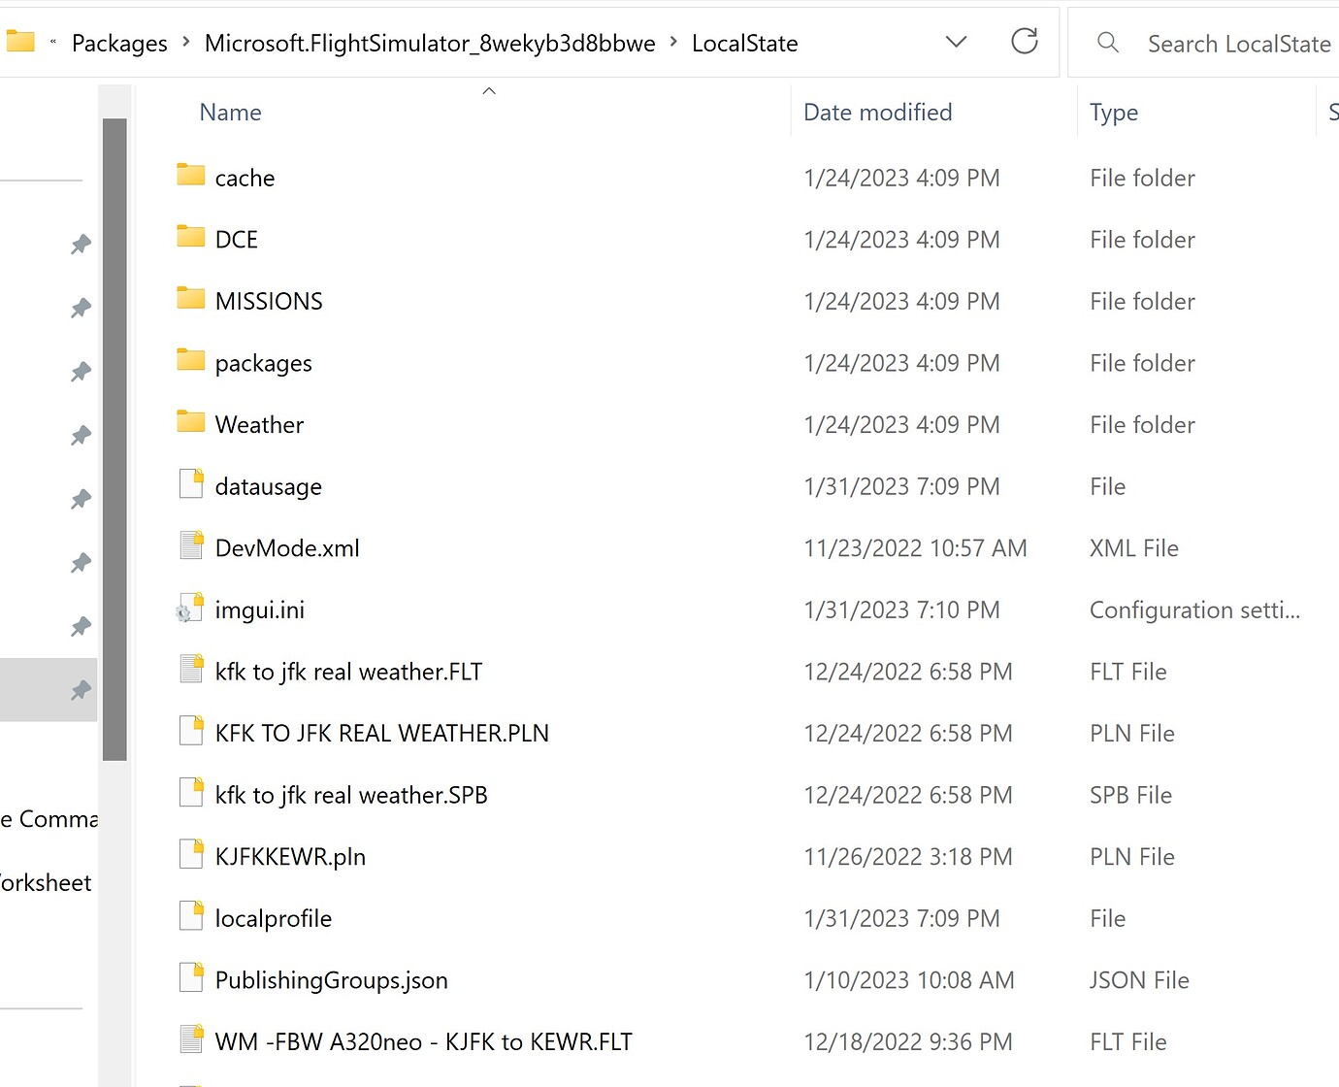Click PublishingGroups.json file name
1339x1087 pixels.
332,981
